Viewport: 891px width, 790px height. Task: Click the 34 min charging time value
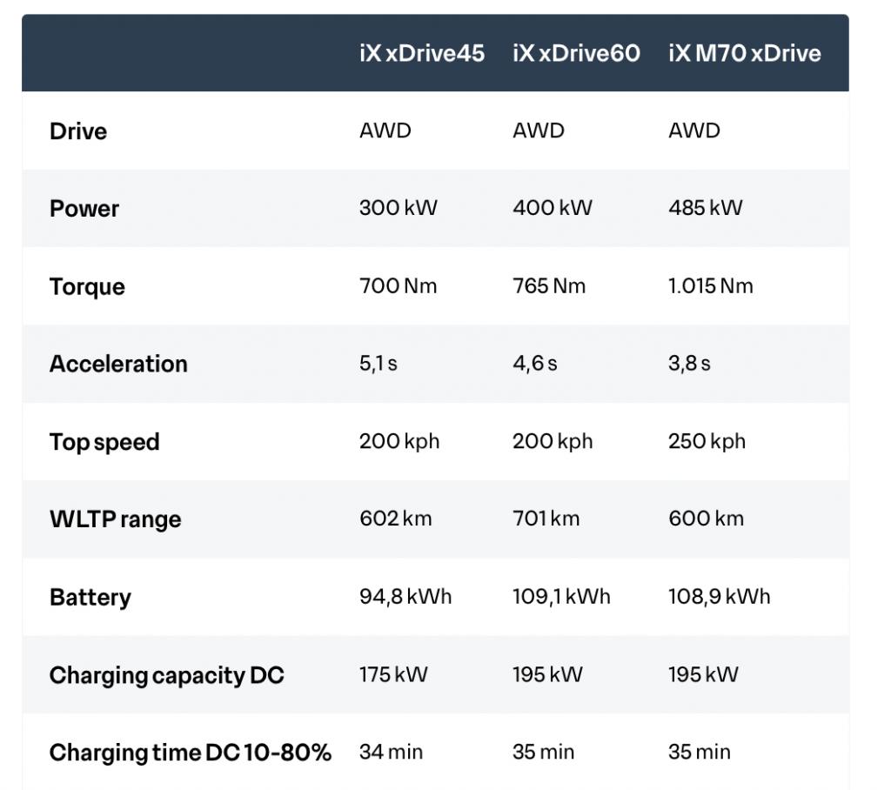coord(391,752)
